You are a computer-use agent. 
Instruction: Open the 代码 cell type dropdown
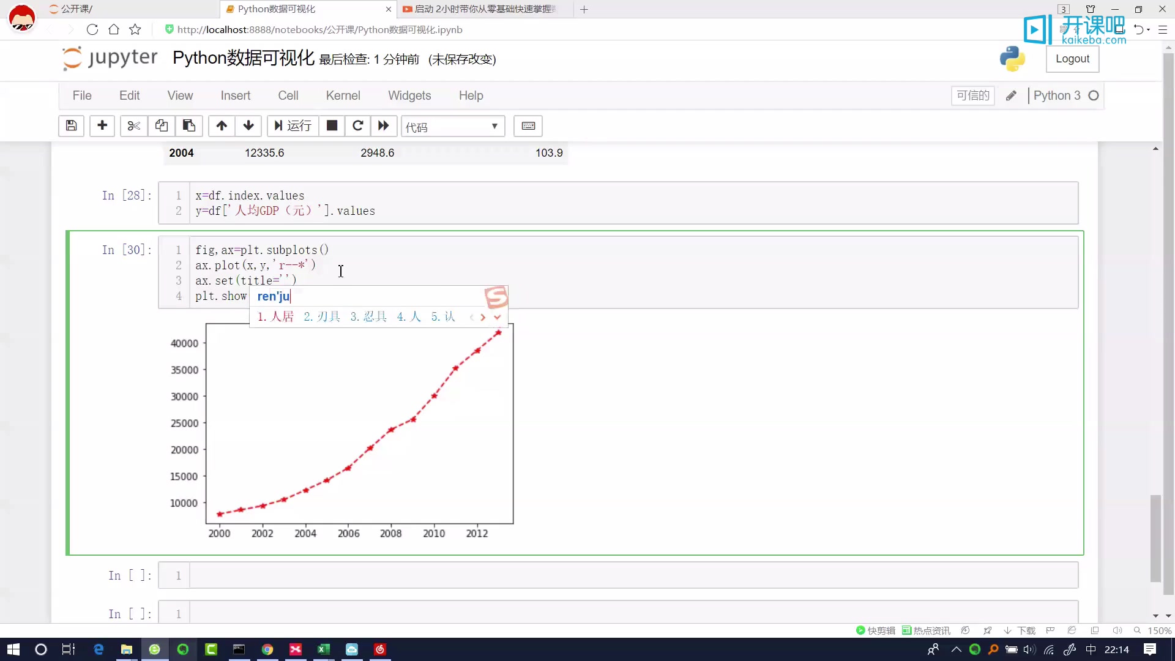coord(452,127)
